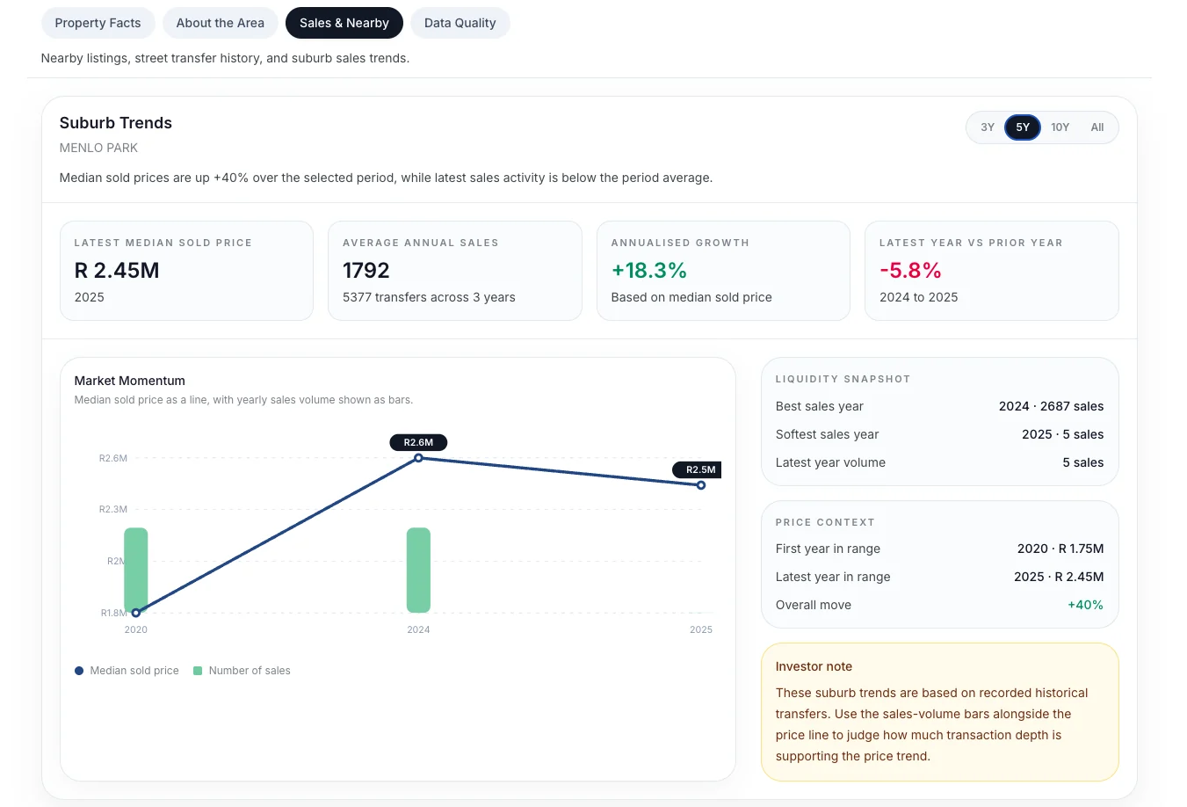Click the 2020 data point on the price line
The image size is (1187, 807).
[x=136, y=613]
